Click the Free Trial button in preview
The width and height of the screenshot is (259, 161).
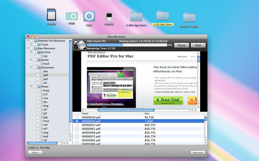pos(168,101)
